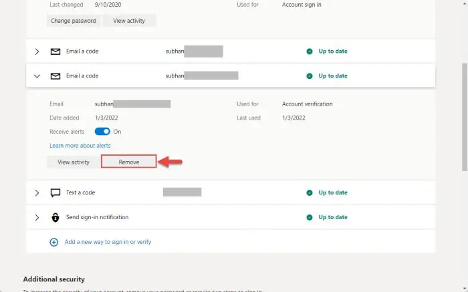The height and width of the screenshot is (292, 468).
Task: Click green check icon on first Email row
Action: [310, 51]
